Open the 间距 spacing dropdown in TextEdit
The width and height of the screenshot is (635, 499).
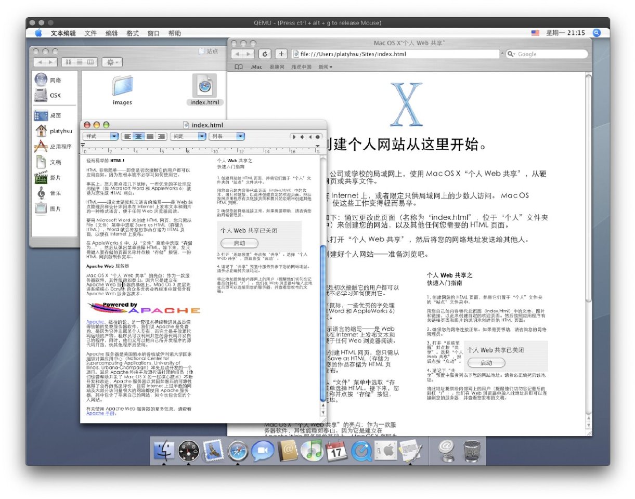188,136
